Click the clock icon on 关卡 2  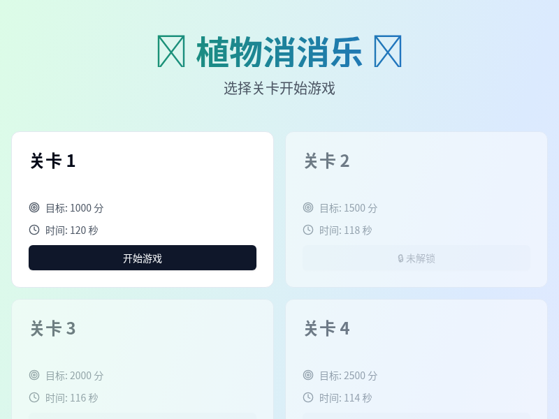point(307,230)
